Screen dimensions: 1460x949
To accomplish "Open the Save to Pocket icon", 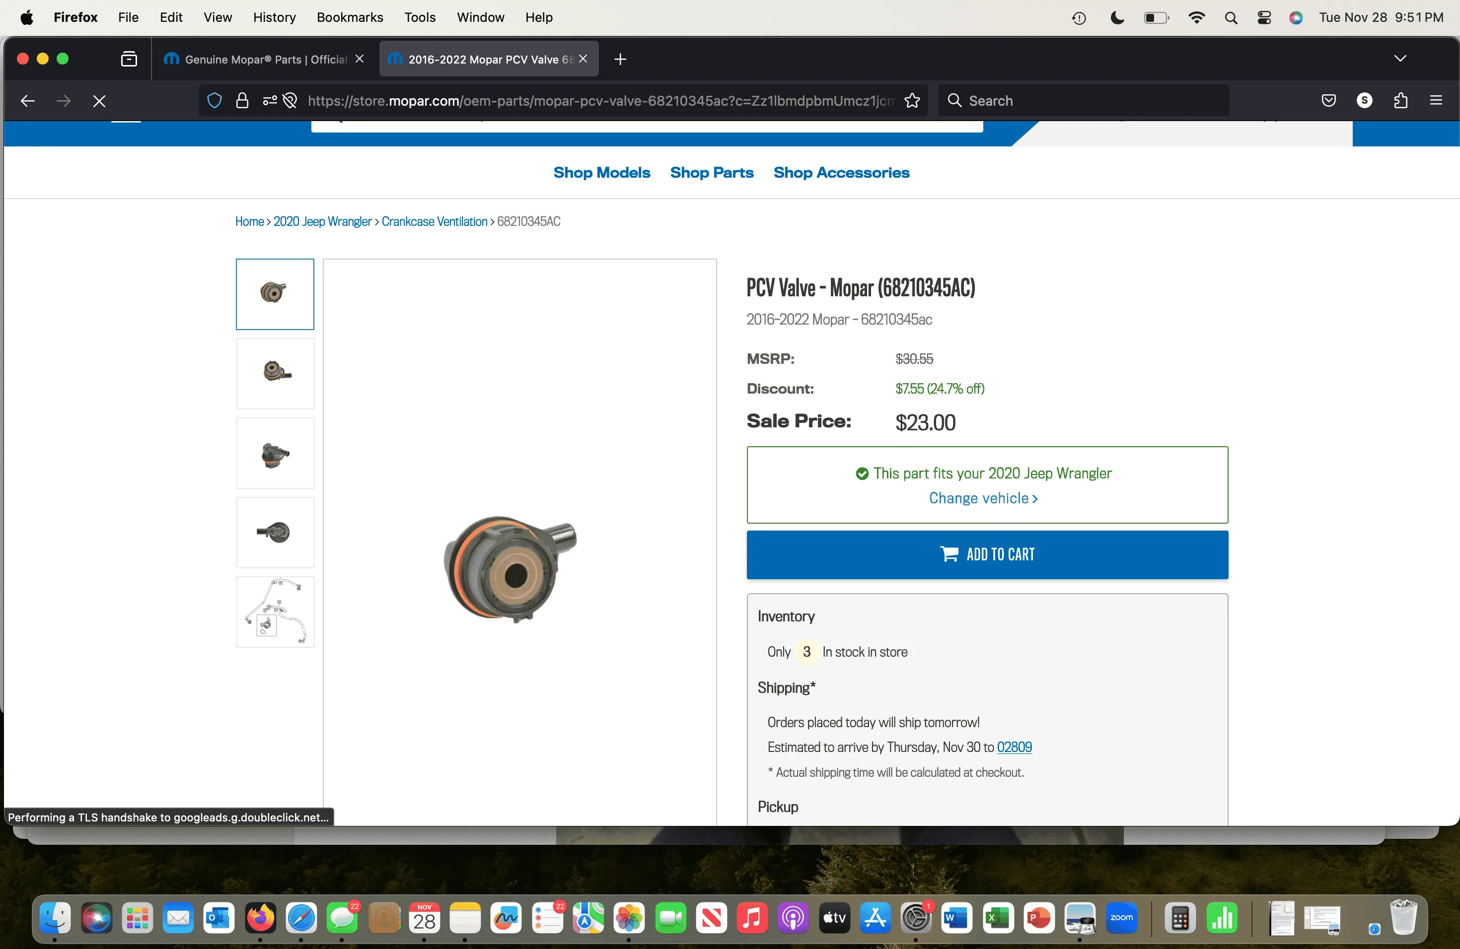I will pos(1329,101).
